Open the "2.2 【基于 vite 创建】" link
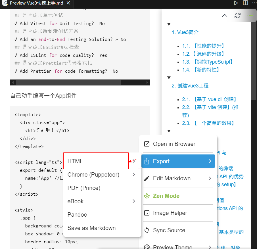This screenshot has width=257, height=249. tap(210, 107)
